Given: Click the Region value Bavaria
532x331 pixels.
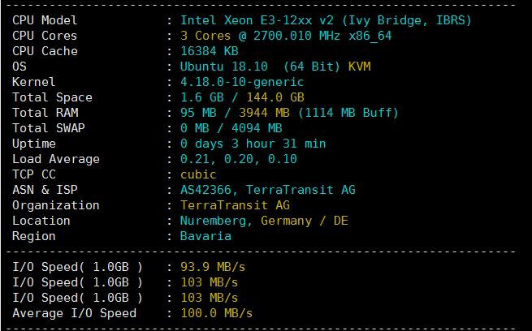Looking at the screenshot, I should [x=205, y=235].
